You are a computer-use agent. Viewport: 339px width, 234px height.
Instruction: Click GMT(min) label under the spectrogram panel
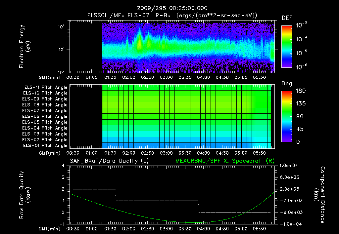(x=50, y=77)
